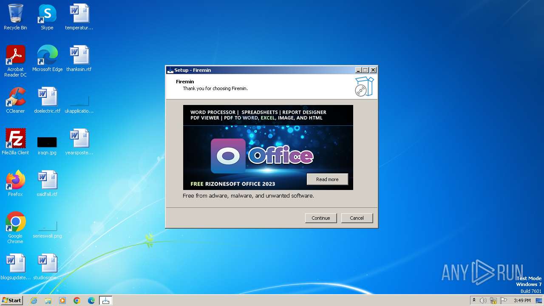Image resolution: width=544 pixels, height=306 pixels.
Task: Close the Firemin setup window
Action: pos(373,70)
